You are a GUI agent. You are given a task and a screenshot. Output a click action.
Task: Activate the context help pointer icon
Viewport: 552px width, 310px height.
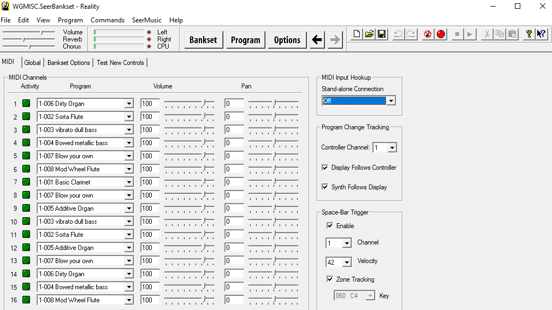[541, 34]
